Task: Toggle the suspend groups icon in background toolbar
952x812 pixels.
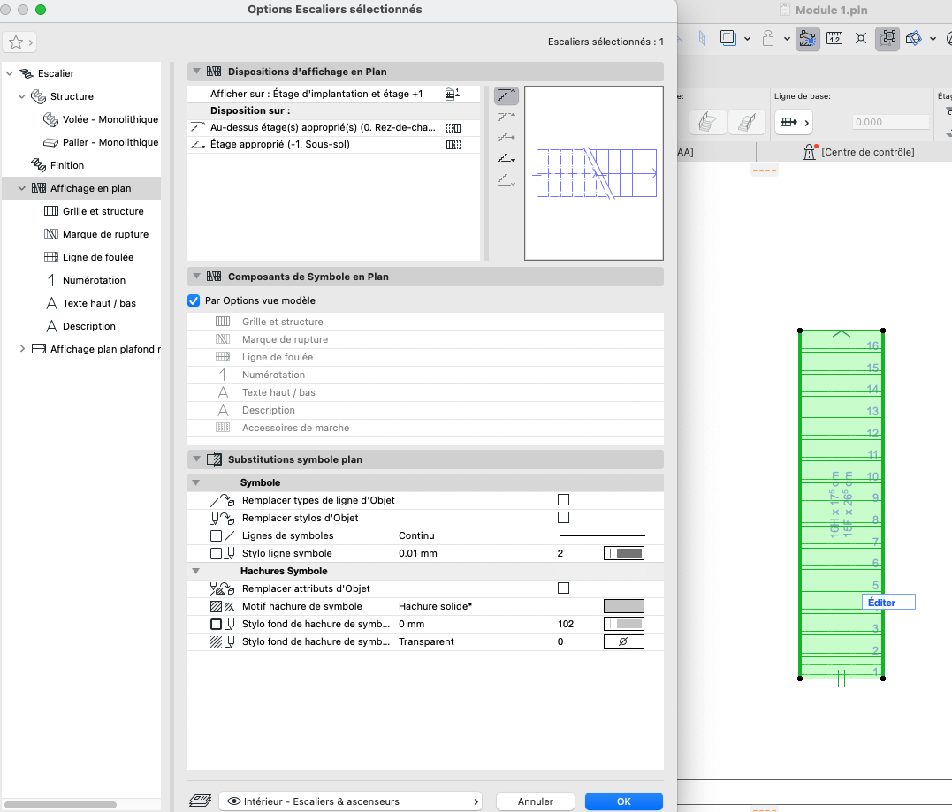Action: tap(887, 39)
